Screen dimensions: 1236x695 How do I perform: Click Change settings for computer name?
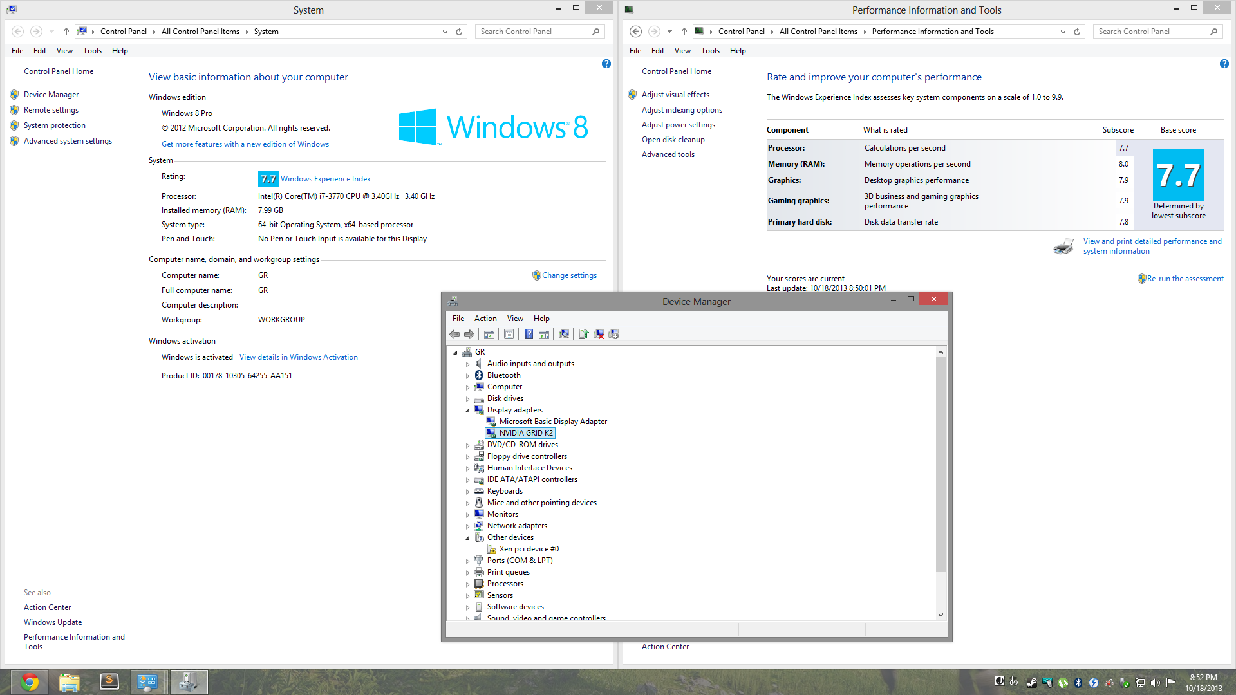click(569, 275)
